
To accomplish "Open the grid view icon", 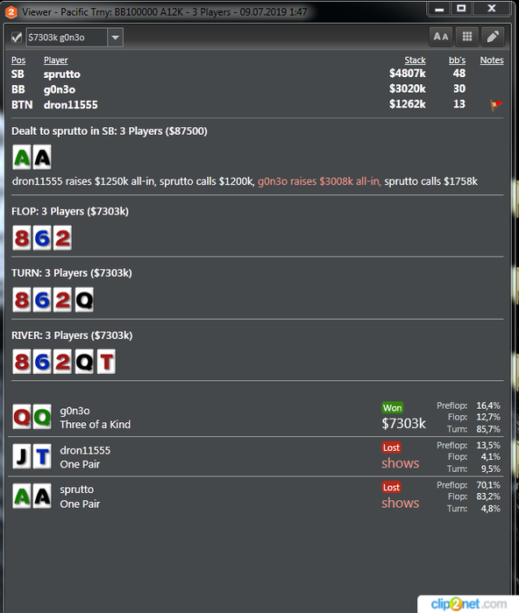I will pyautogui.click(x=467, y=37).
